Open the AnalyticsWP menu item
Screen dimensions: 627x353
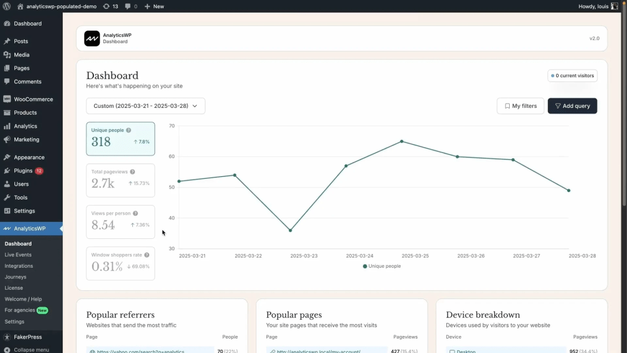coord(31,229)
